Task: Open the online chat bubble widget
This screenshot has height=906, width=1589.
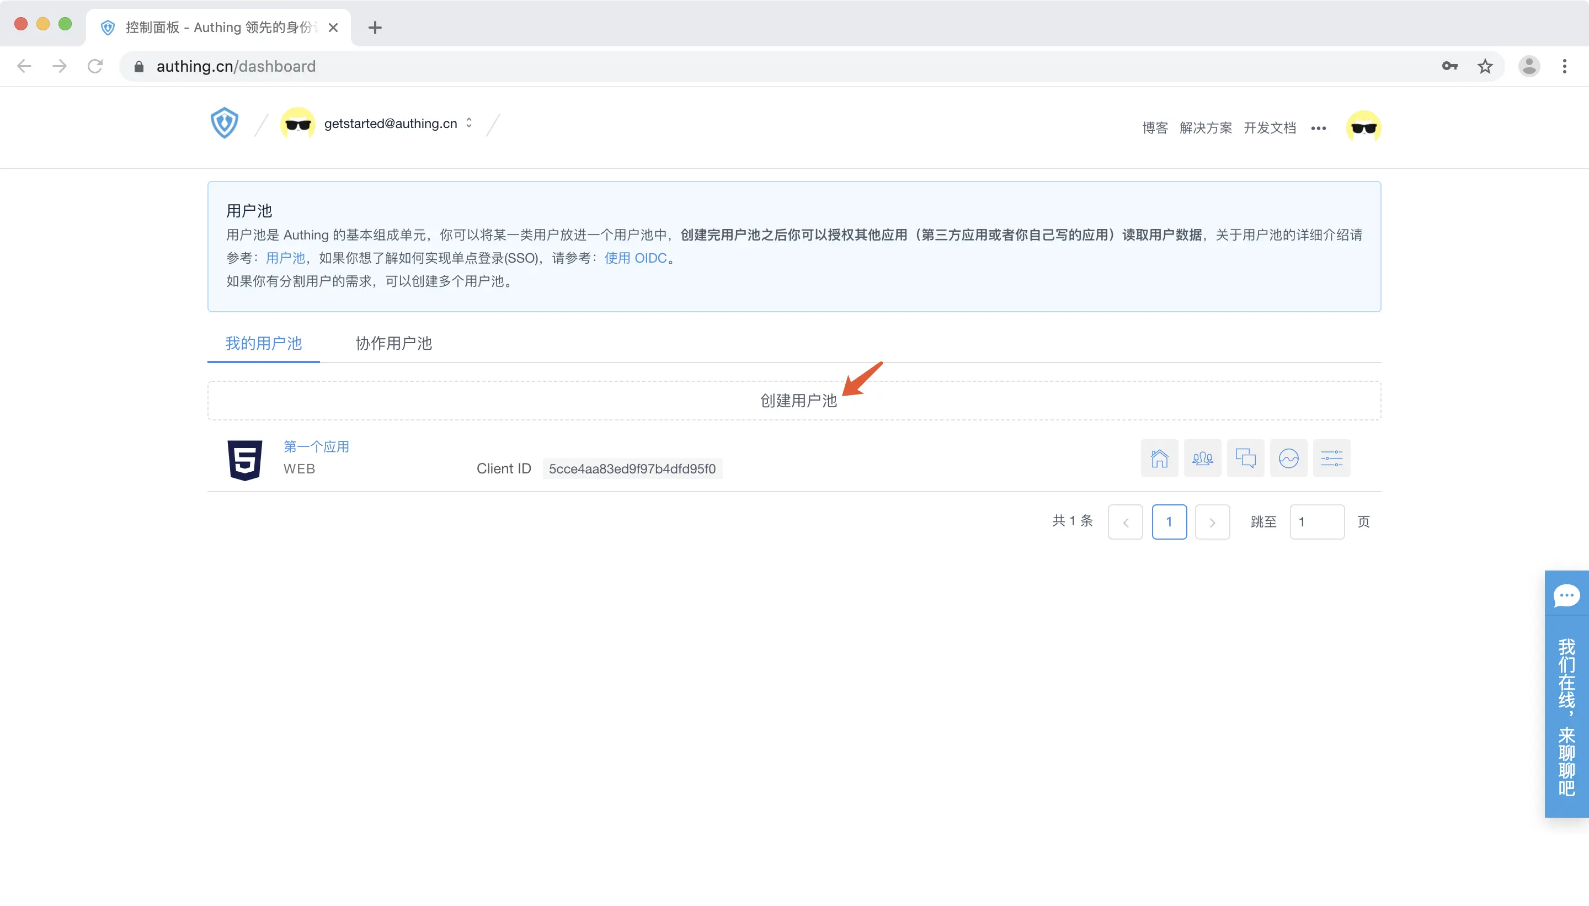Action: click(x=1566, y=596)
